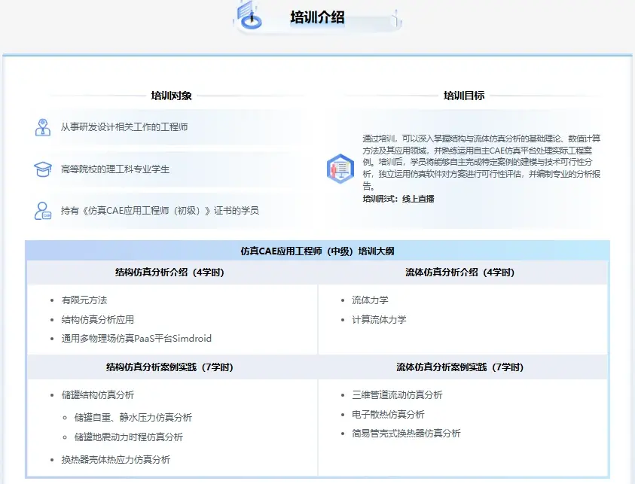The height and width of the screenshot is (484, 635).
Task: Click the graduation cap icon for 理工科专业学生
Action: point(42,169)
